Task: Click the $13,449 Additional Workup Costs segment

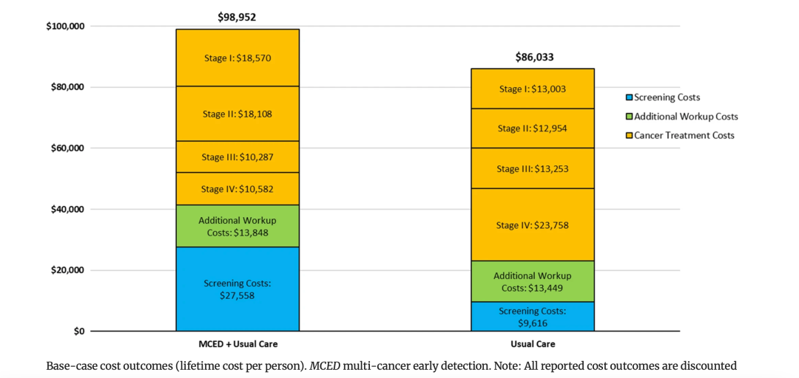Action: tap(533, 281)
